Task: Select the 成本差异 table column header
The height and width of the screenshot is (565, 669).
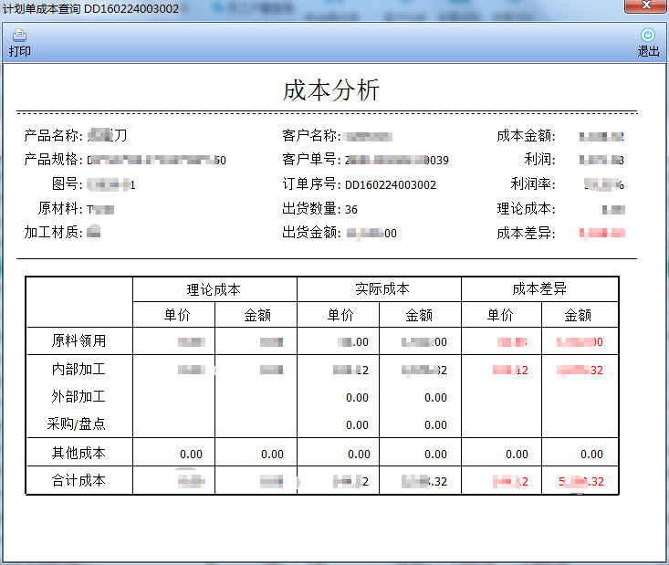Action: 539,289
